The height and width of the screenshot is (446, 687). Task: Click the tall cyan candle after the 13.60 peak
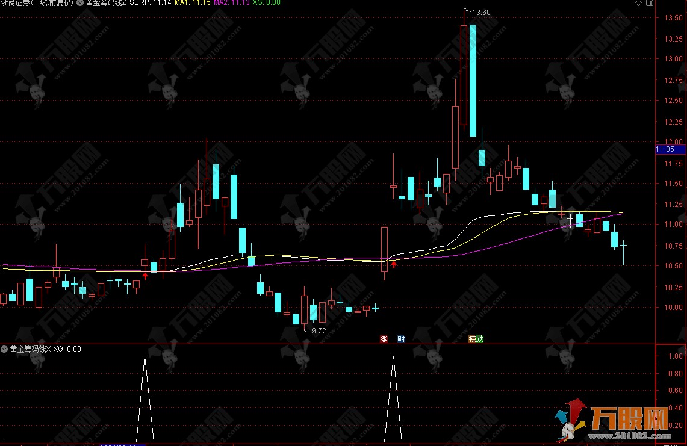[x=473, y=81]
